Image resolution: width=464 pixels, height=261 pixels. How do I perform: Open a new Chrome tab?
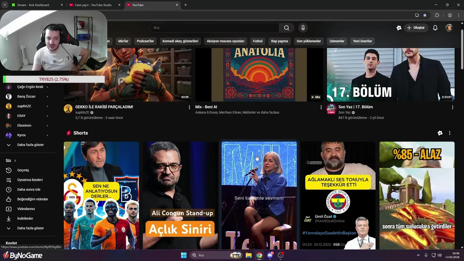[186, 5]
